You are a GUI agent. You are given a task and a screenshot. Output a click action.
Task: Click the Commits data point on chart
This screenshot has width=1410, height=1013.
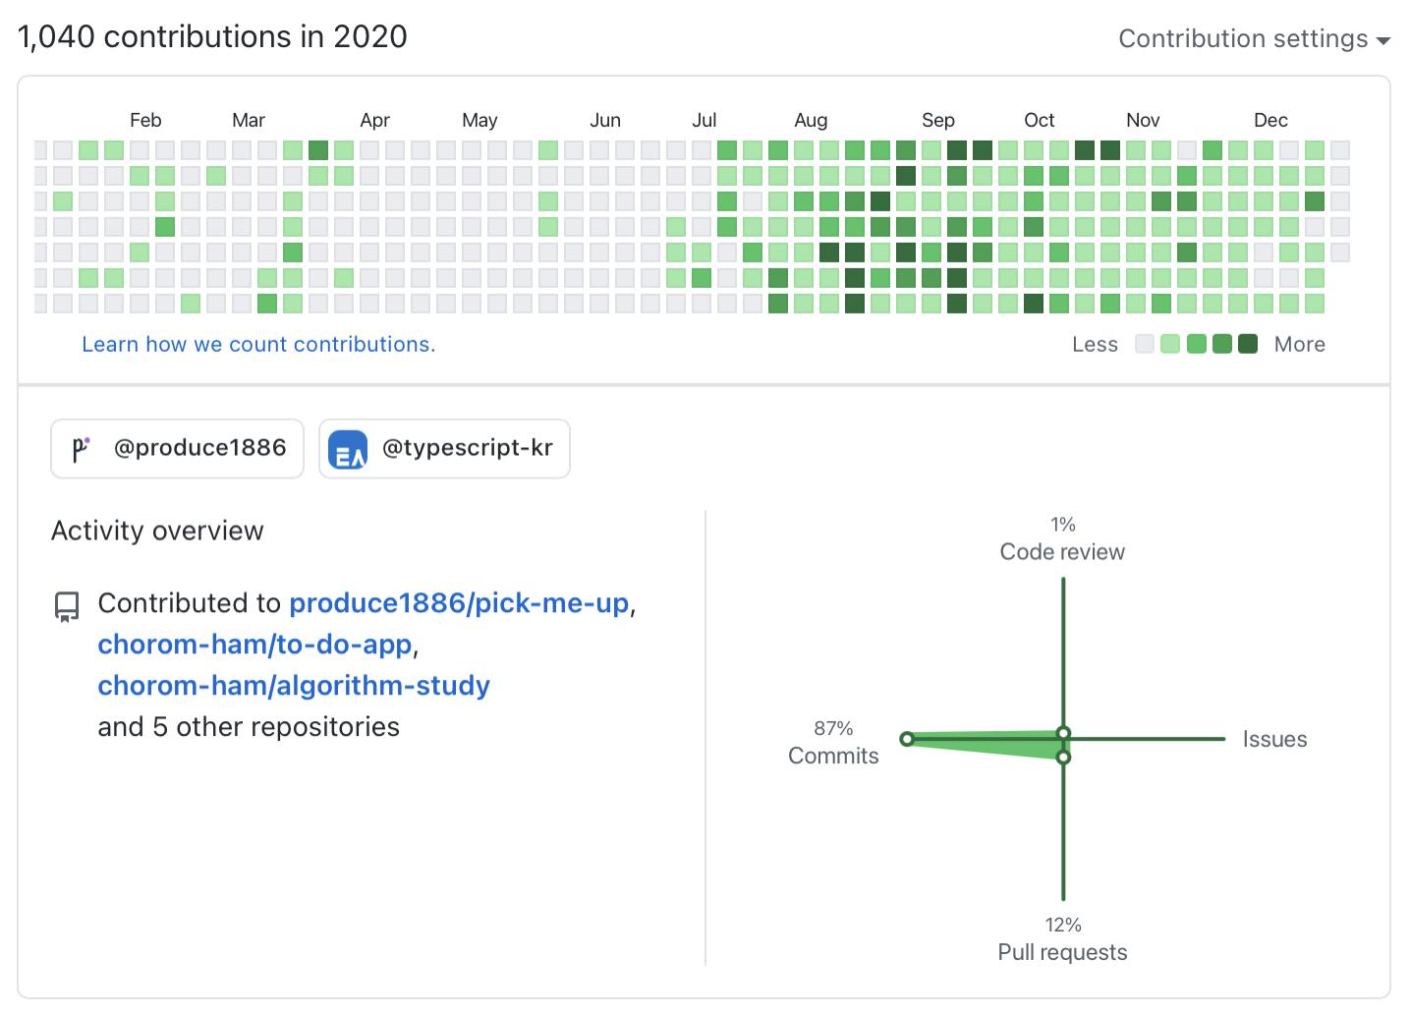(907, 739)
